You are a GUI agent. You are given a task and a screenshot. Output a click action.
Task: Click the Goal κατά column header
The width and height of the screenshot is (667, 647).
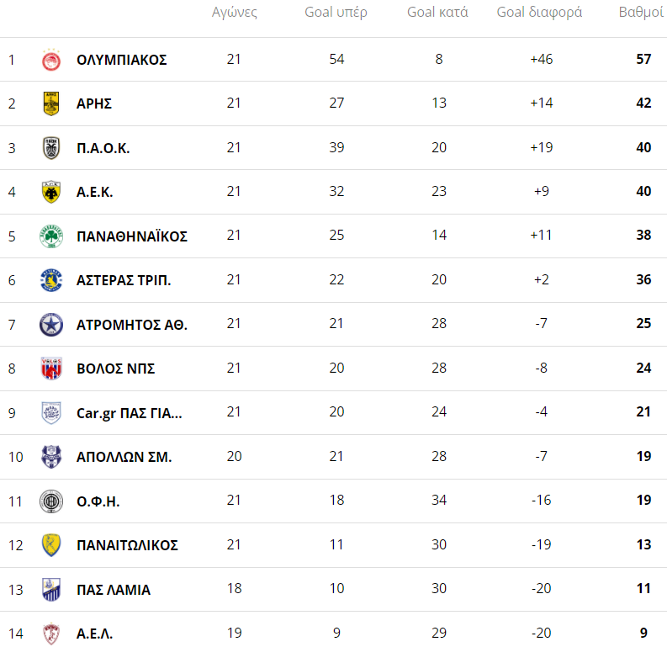437,13
